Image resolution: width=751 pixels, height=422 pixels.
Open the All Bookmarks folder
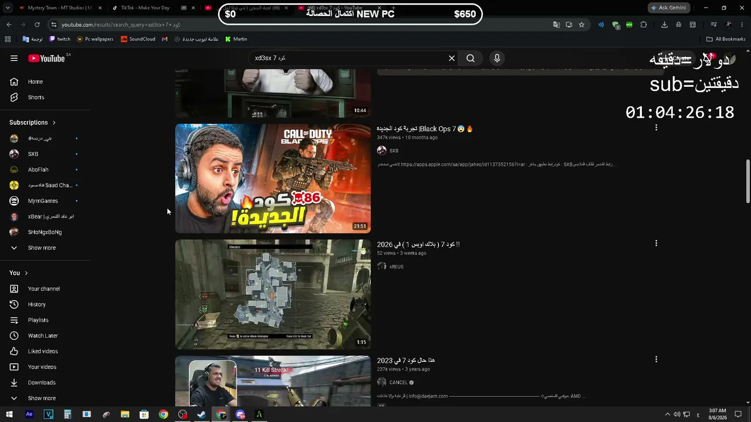tap(726, 39)
